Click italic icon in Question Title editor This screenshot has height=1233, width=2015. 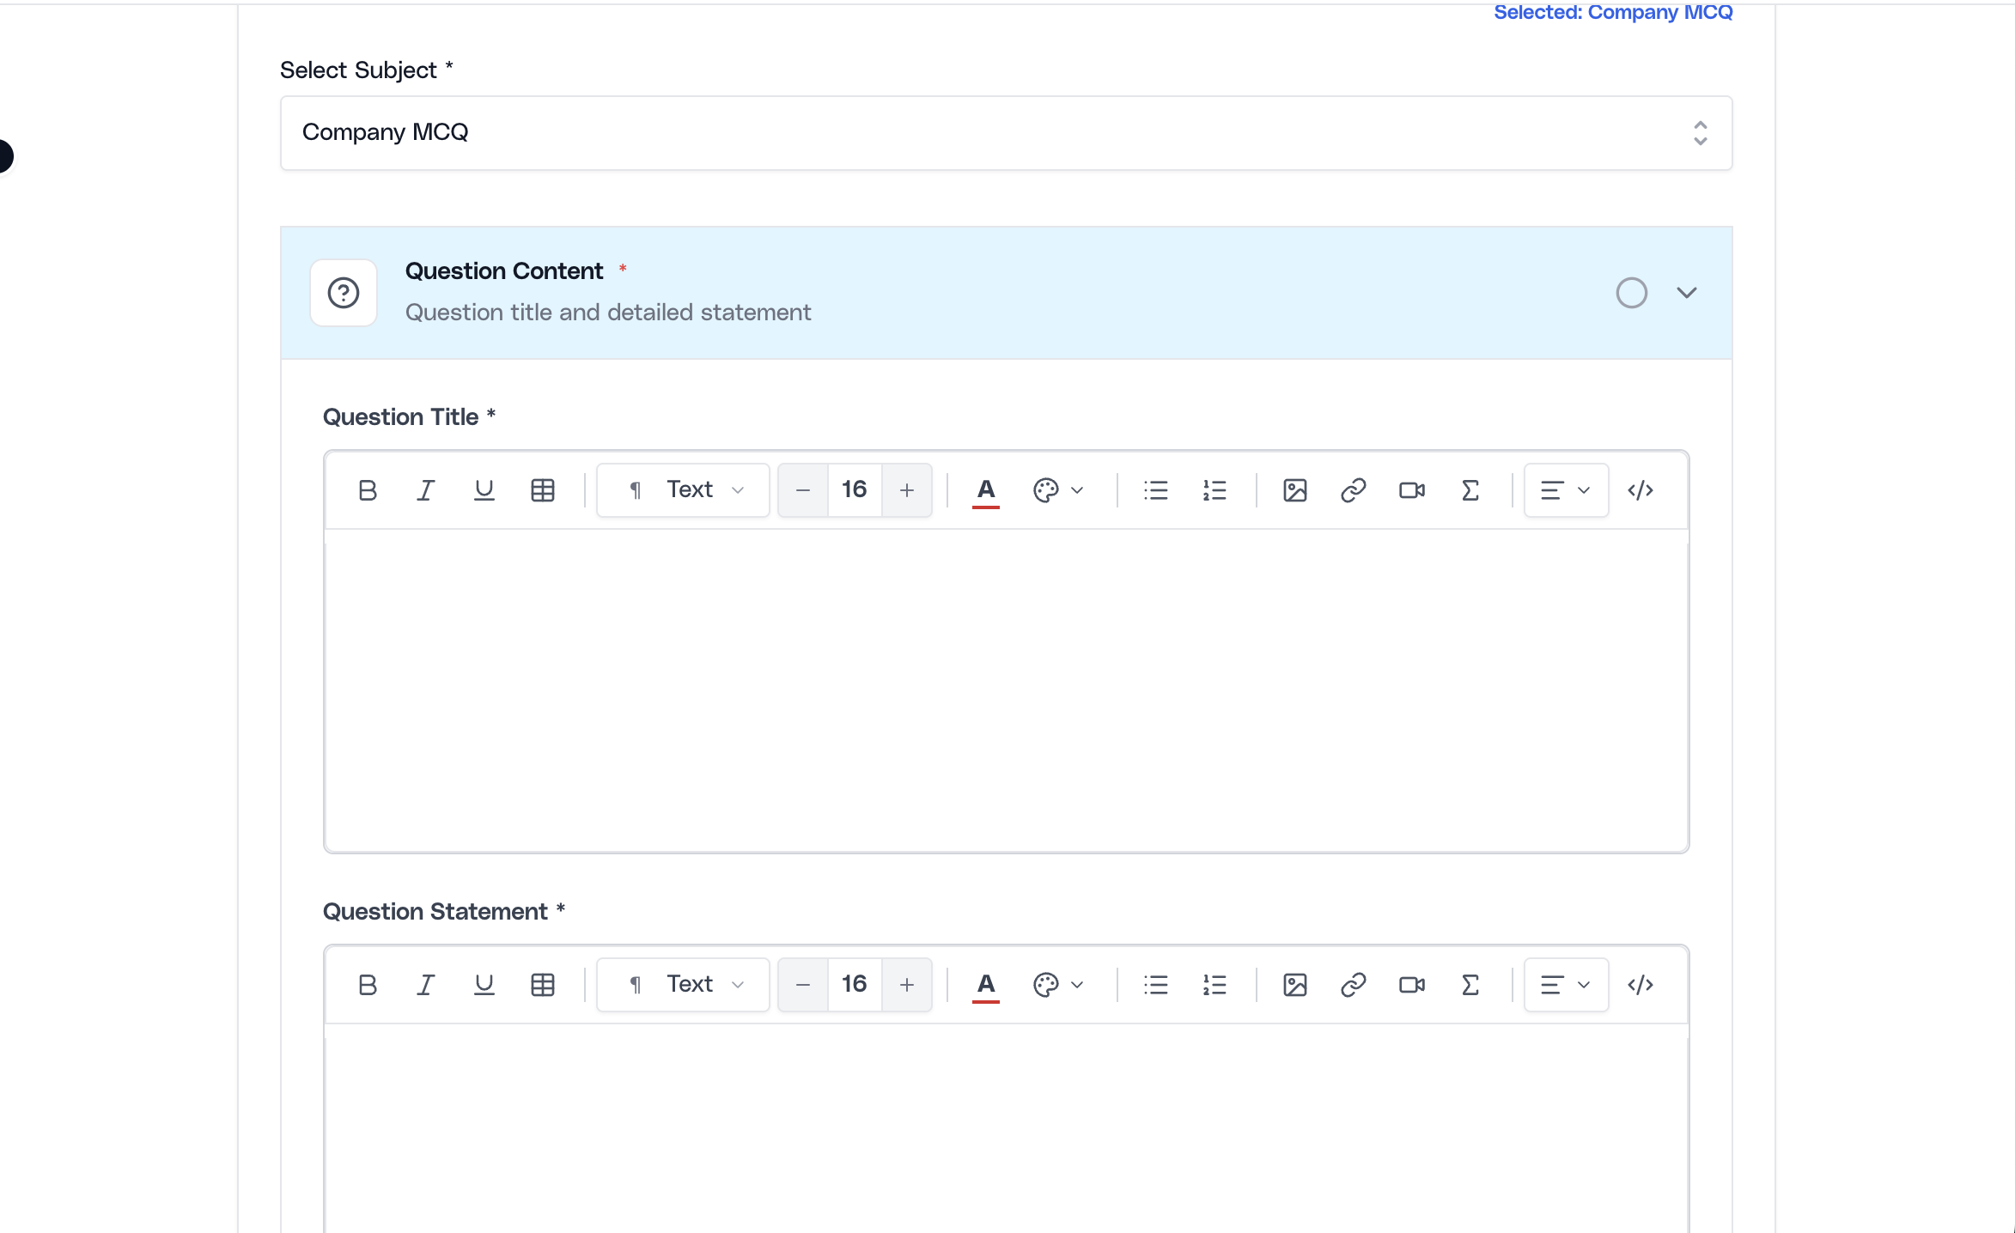(x=426, y=490)
